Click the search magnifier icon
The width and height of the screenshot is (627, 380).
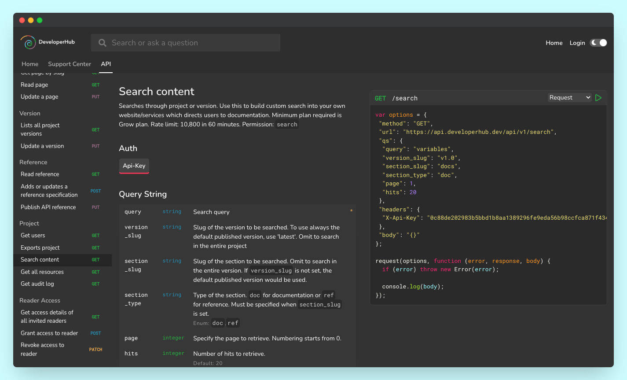coord(103,43)
